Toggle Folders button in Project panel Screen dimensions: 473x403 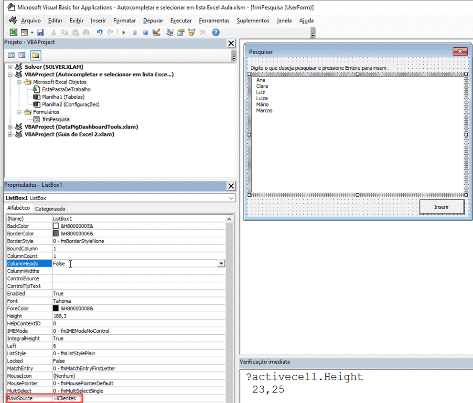click(36, 55)
